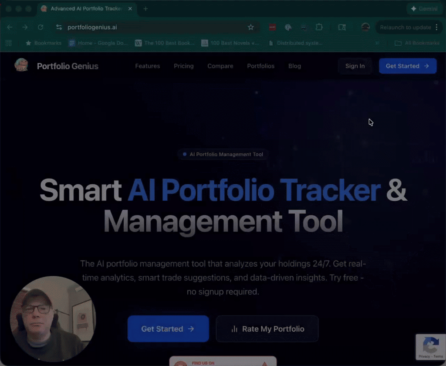Click the Sign In button
The height and width of the screenshot is (366, 446).
(x=355, y=66)
